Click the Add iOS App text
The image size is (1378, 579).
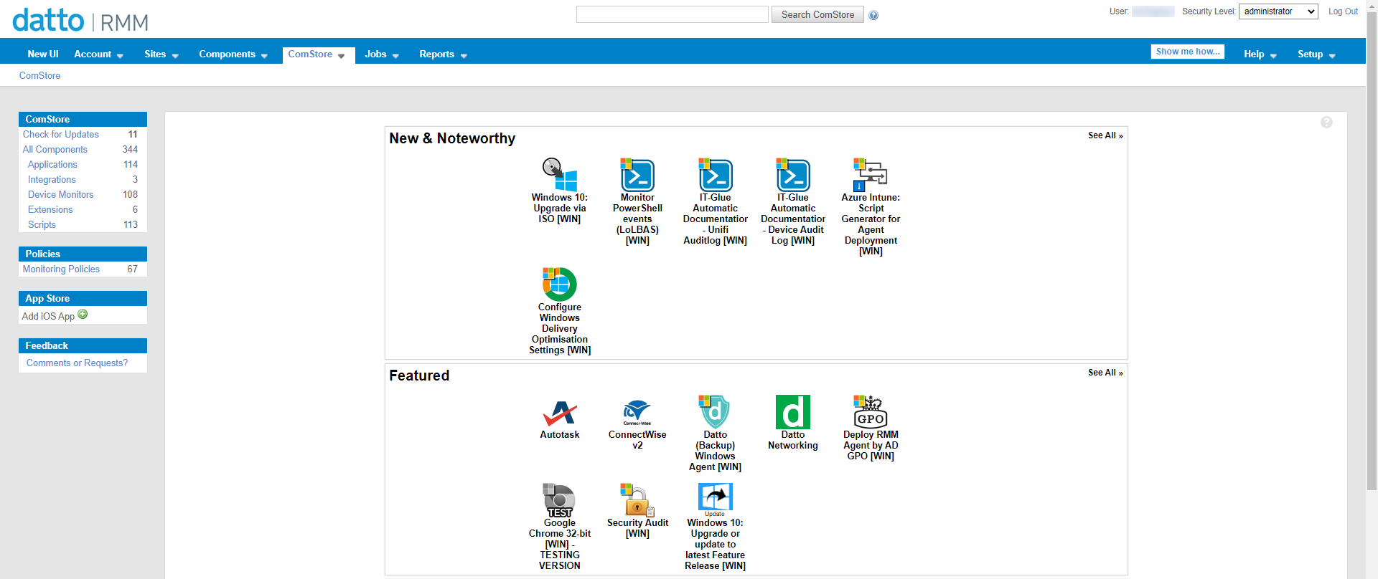click(x=48, y=316)
